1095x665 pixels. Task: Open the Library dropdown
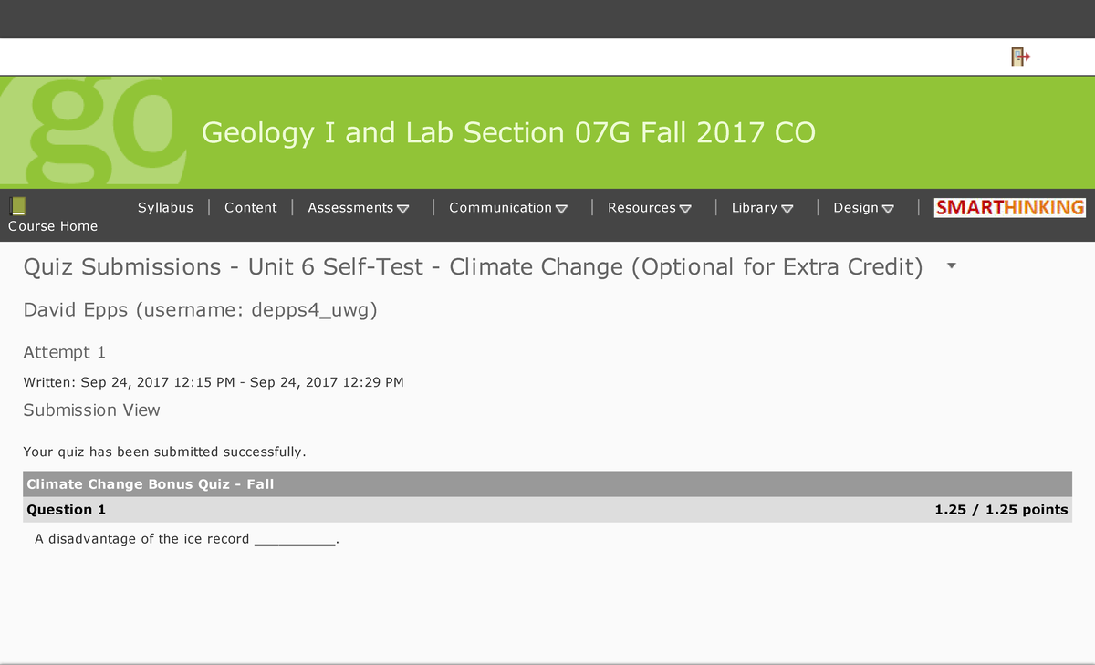point(763,207)
